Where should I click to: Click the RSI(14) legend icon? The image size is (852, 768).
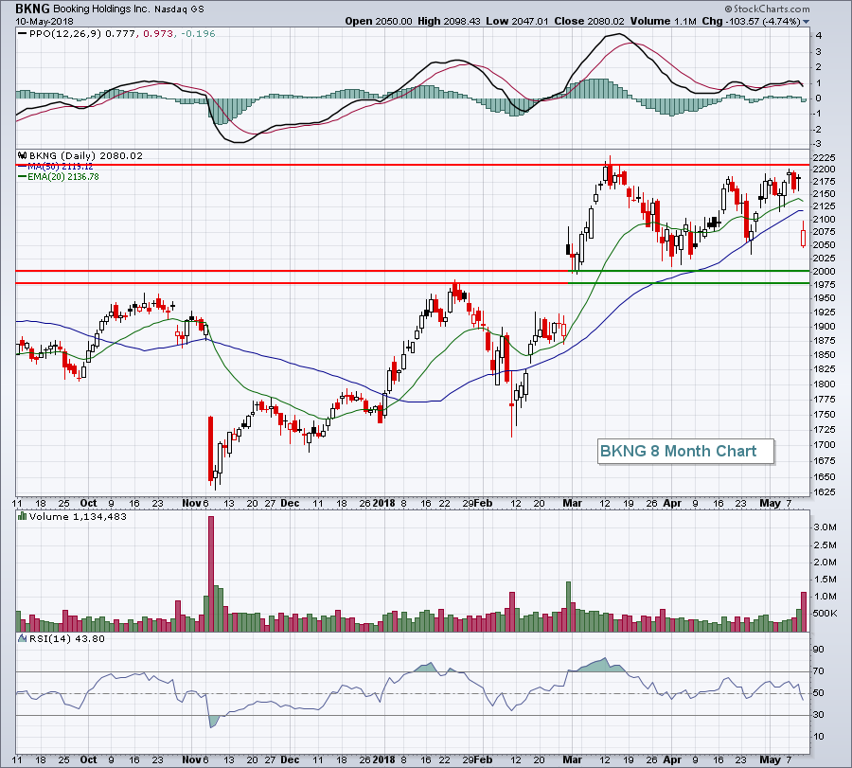pos(23,638)
